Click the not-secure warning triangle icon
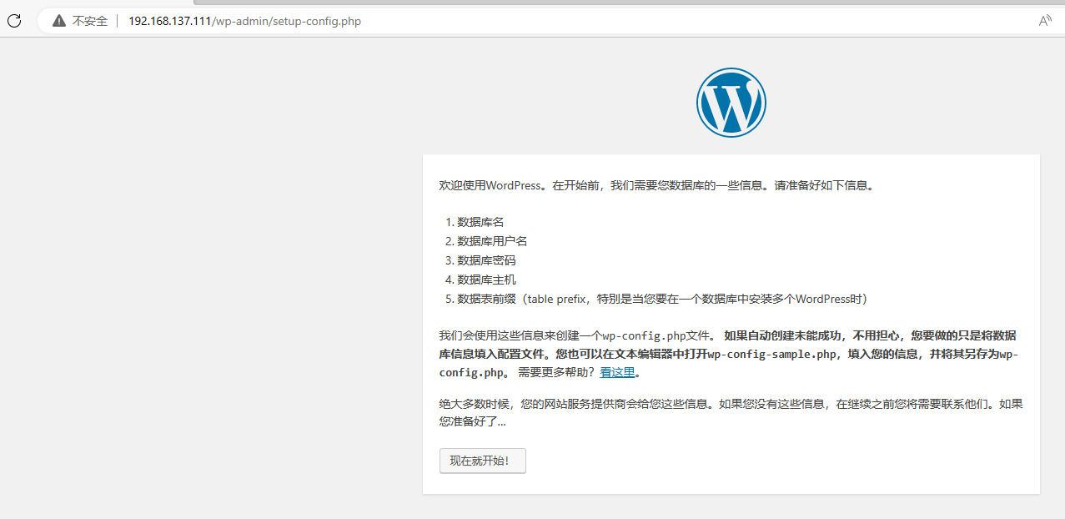This screenshot has height=519, width=1065. [58, 21]
